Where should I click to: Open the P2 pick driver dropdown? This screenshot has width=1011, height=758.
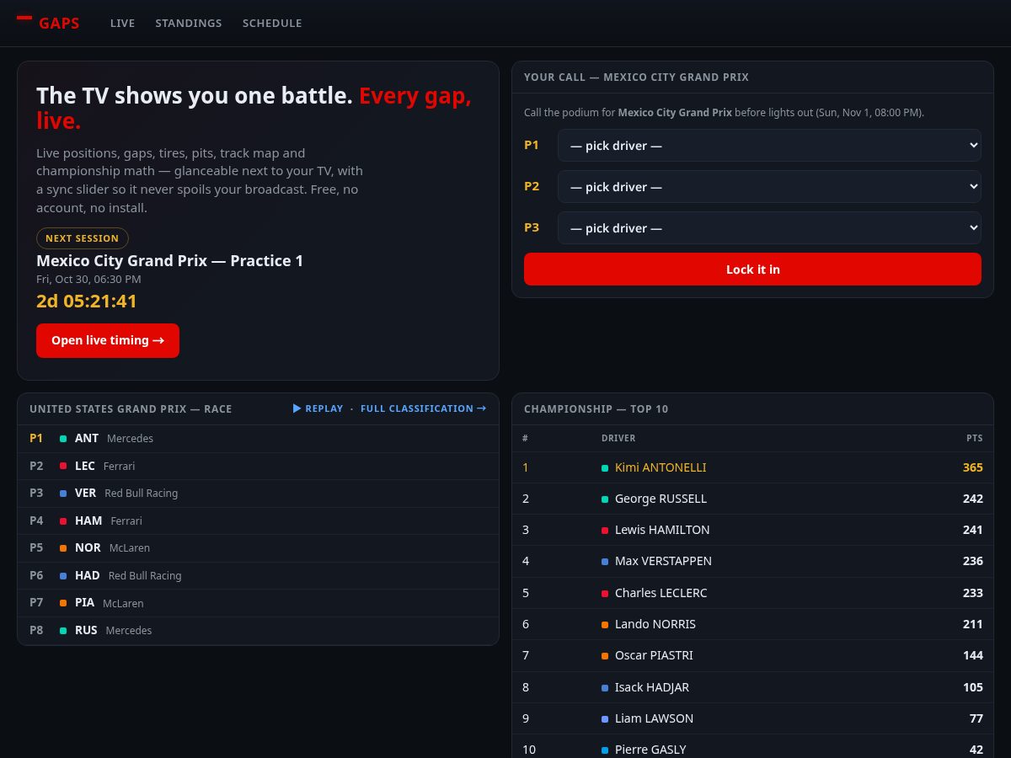point(769,186)
